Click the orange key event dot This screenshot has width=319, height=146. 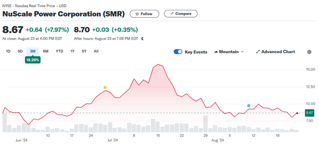pyautogui.click(x=105, y=87)
